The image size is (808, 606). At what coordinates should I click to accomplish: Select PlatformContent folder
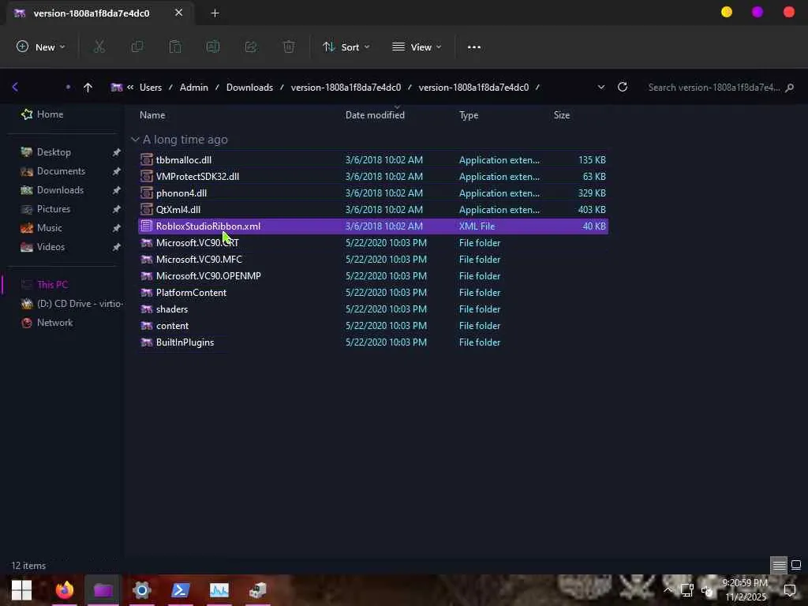373,292
